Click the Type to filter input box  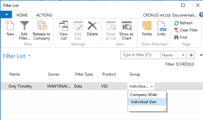tap(141, 55)
